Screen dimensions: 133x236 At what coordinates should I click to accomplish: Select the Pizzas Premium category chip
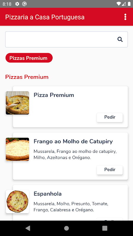pos(29,58)
